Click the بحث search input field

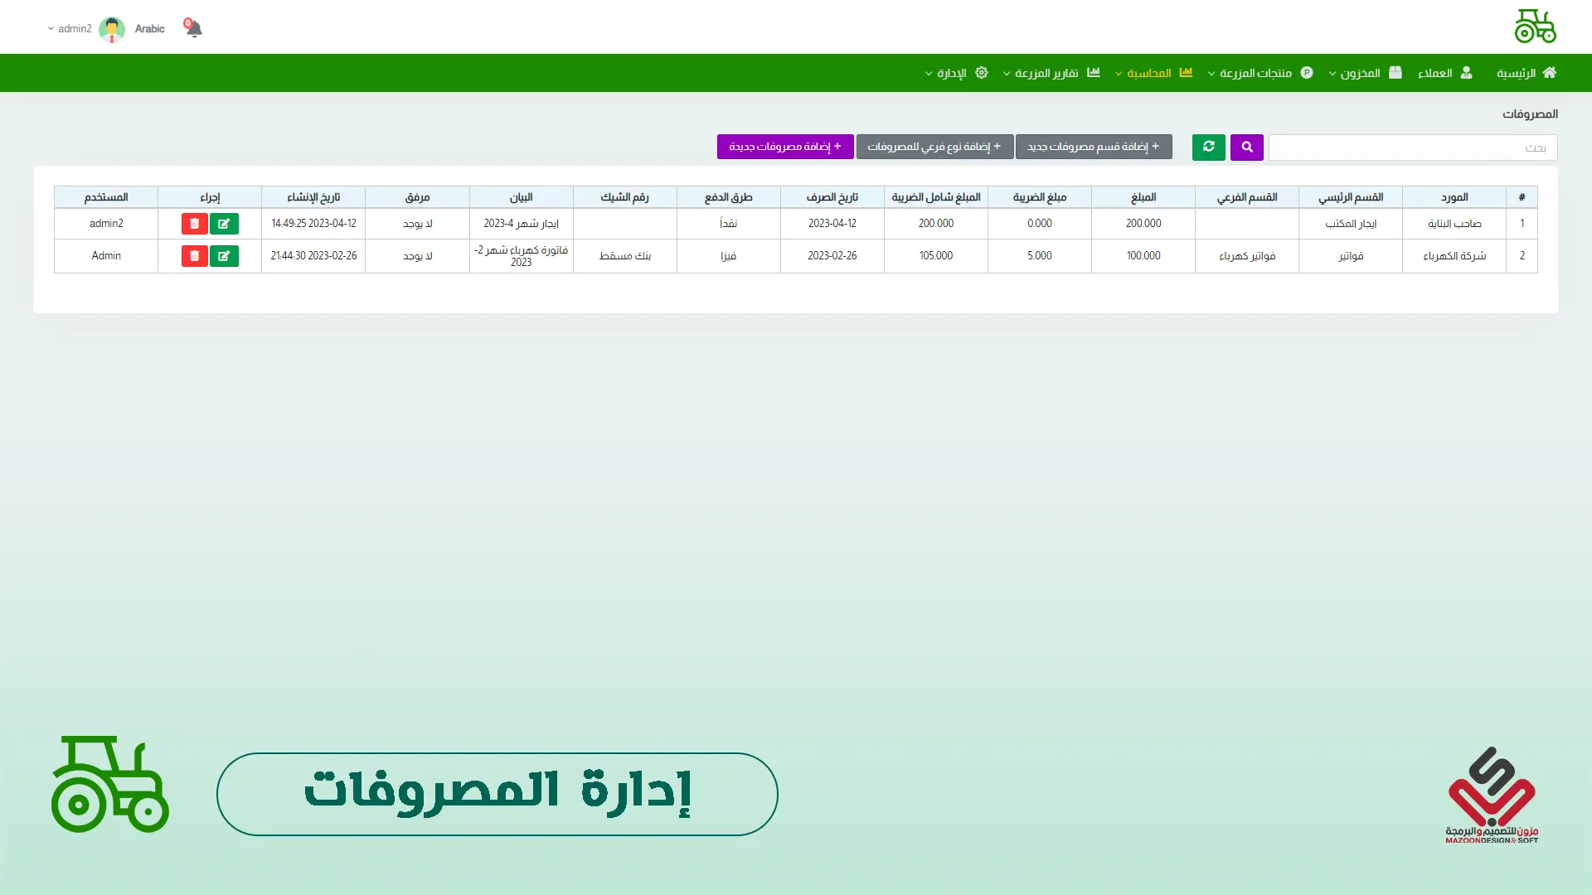click(1412, 148)
